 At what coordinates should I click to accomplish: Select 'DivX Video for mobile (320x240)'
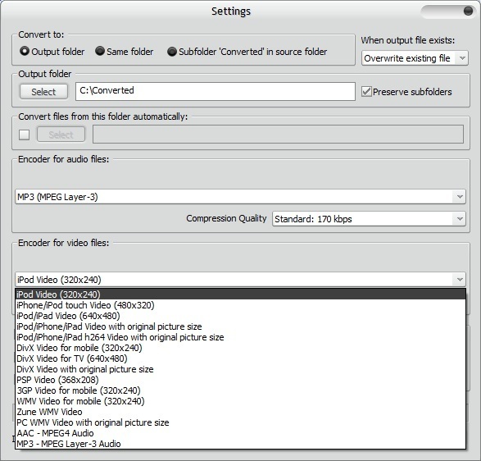241,348
